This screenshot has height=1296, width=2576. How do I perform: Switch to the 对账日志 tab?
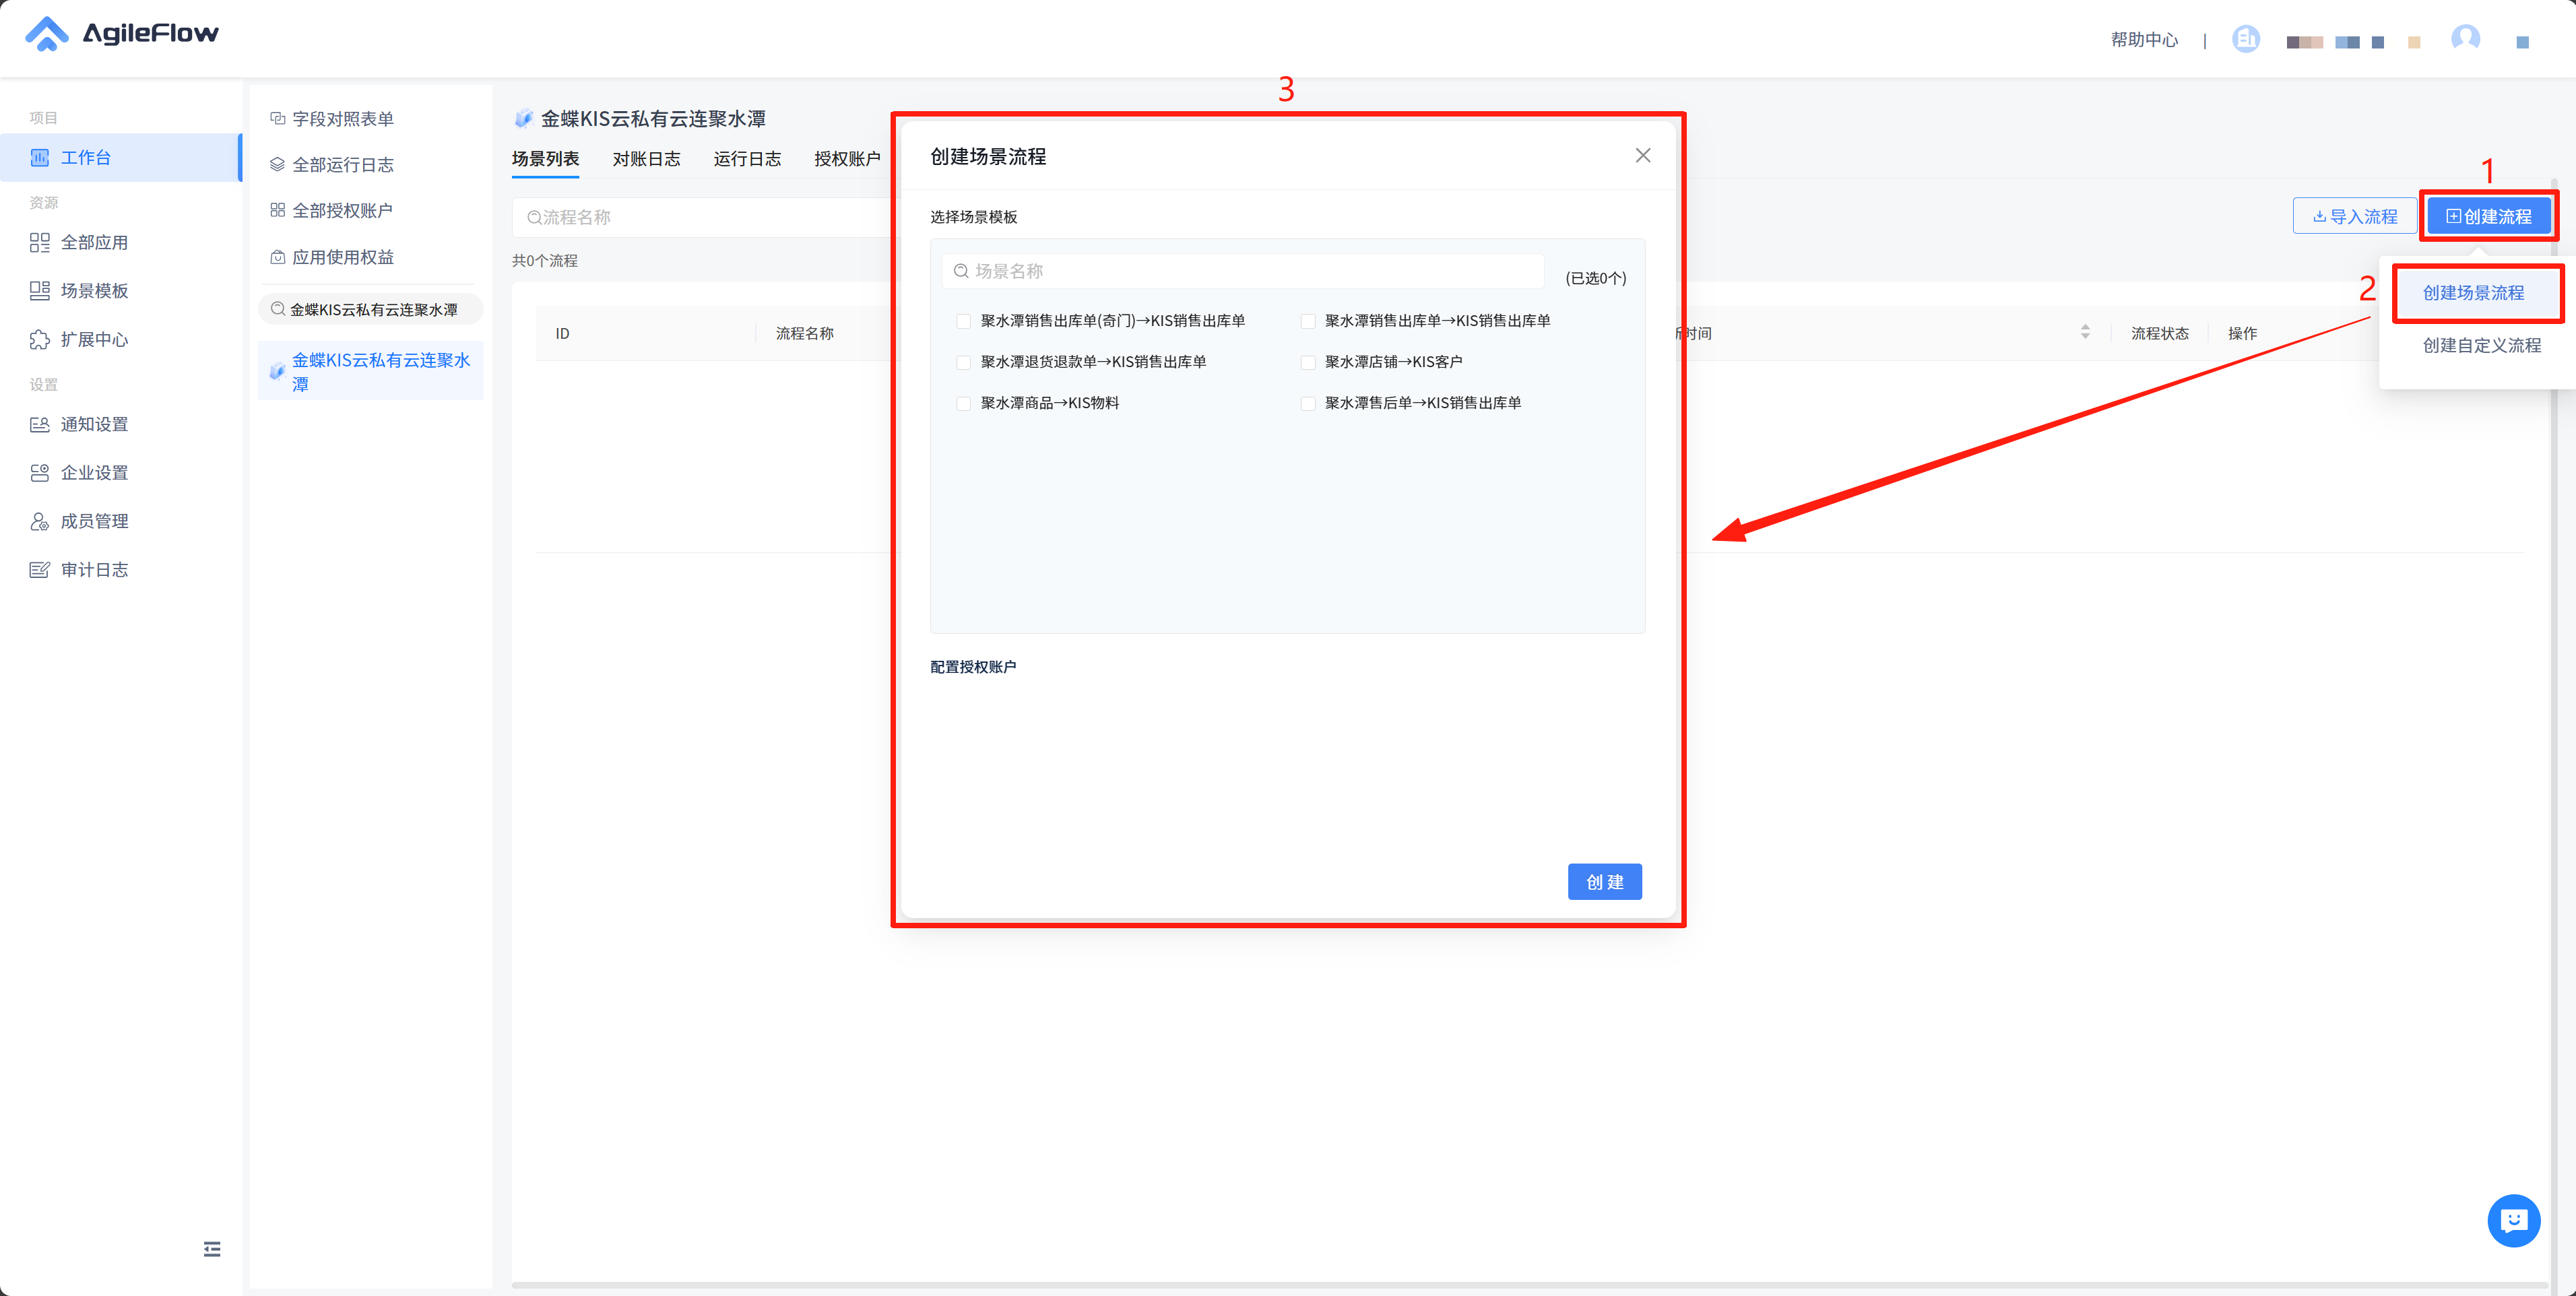tap(646, 159)
